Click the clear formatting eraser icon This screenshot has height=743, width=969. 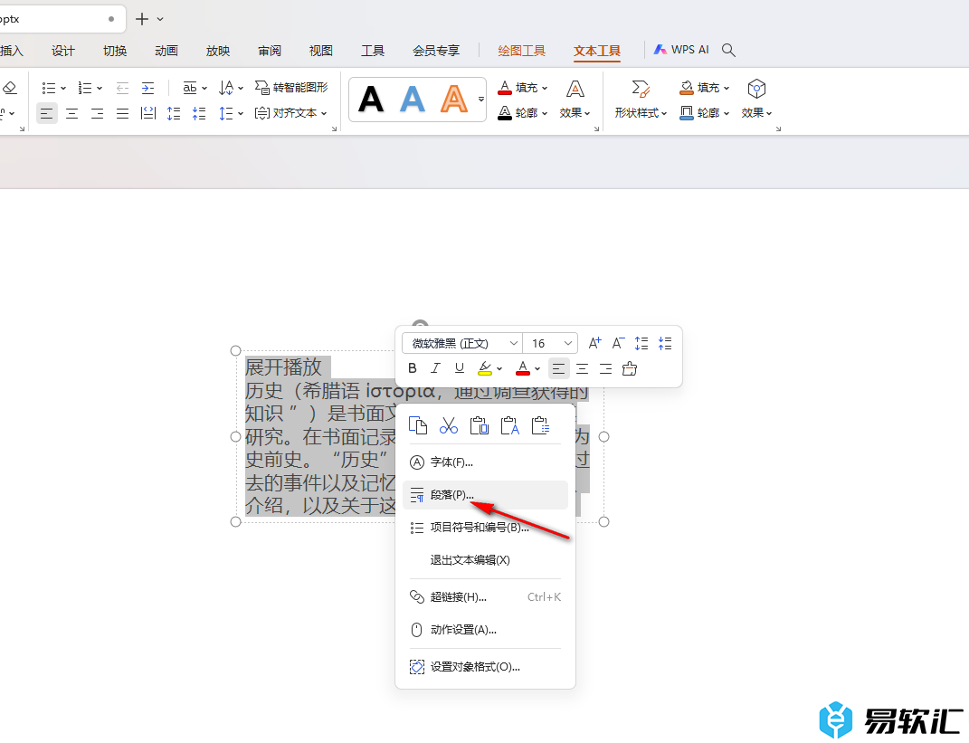[x=10, y=88]
